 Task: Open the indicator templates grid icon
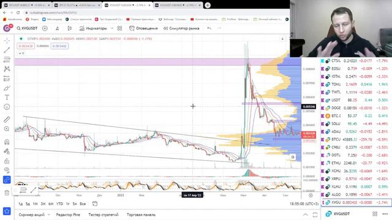[x=120, y=29]
